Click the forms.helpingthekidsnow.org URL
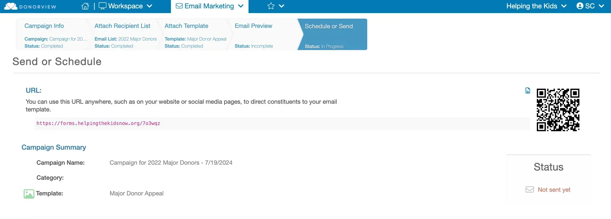The image size is (611, 219). [x=98, y=123]
